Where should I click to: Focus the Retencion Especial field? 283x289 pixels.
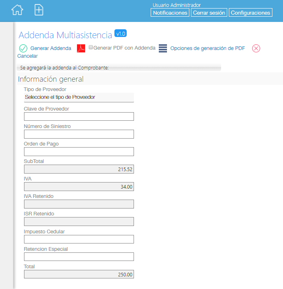click(79, 257)
